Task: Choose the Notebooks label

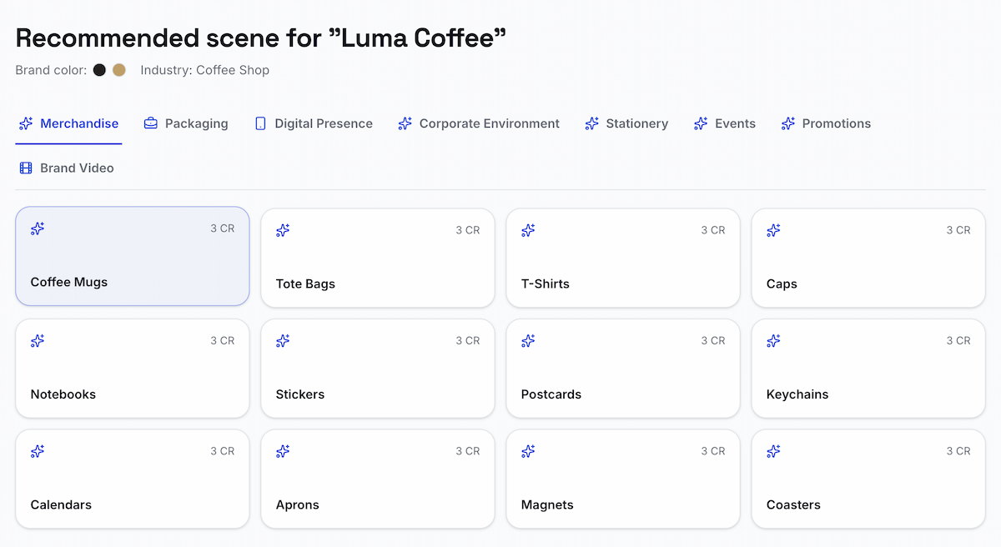Action: [x=63, y=394]
